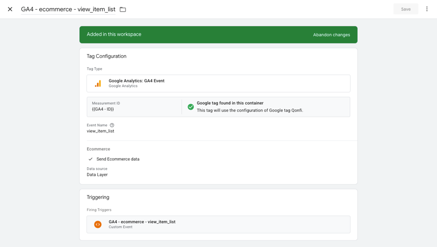Click the Data Layer data source value

[x=97, y=175]
